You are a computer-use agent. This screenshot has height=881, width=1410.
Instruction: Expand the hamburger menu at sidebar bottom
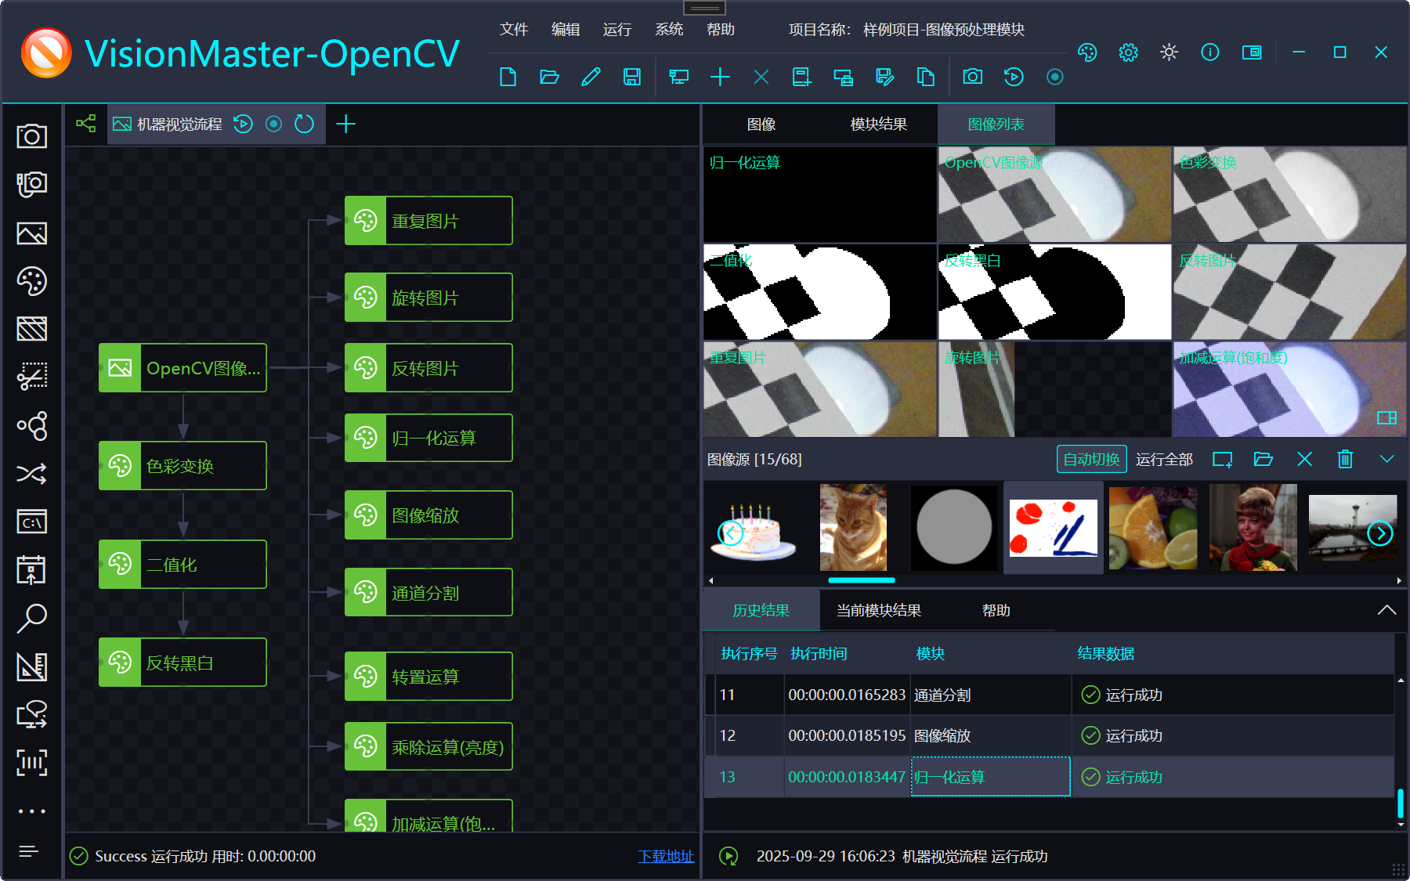click(x=28, y=850)
